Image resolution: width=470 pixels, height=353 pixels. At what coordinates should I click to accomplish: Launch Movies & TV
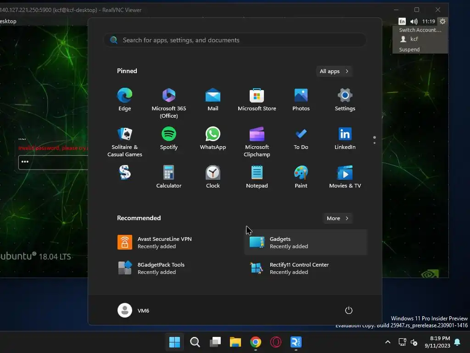[345, 177]
